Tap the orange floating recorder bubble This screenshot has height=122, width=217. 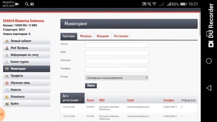2,114
